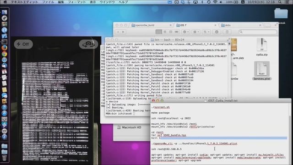Open the folder icon on the desktop
This screenshot has width=293, height=165.
click(x=281, y=13)
